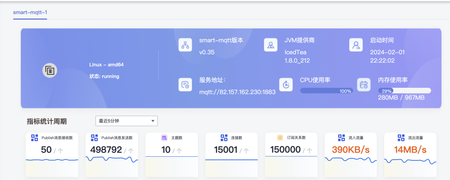Screen dimensions: 450x180
Task: Click the Linux server icon beside amd64
Action: [x=50, y=70]
